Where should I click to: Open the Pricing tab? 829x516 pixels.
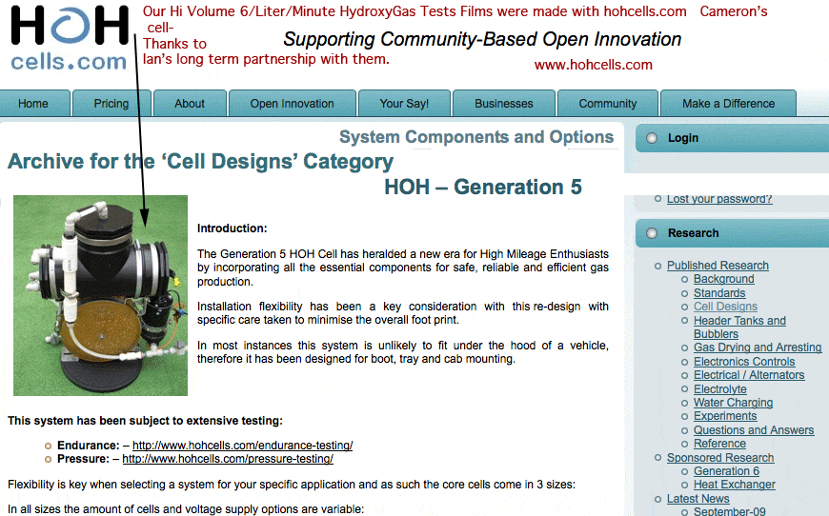point(111,104)
